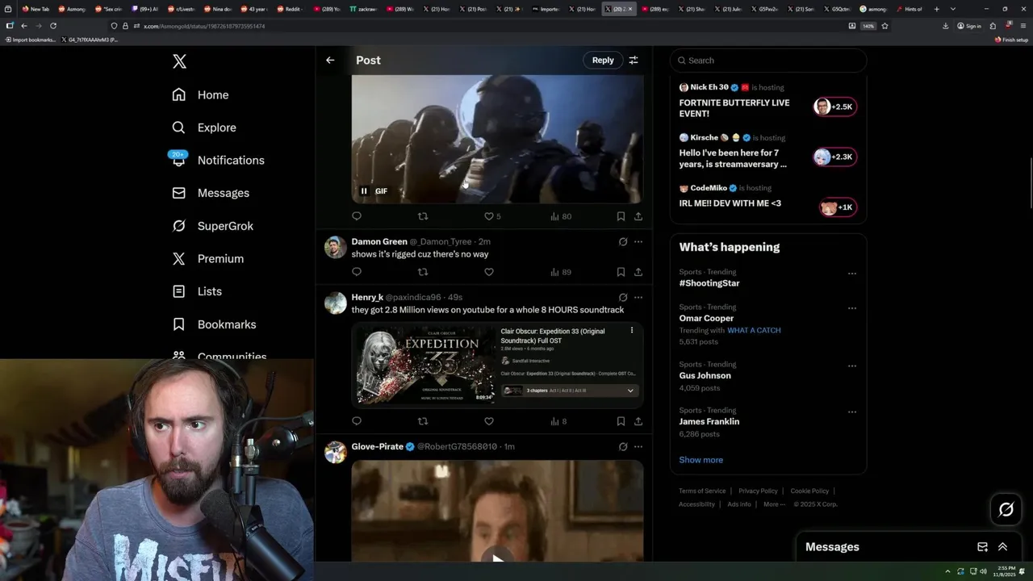Image resolution: width=1033 pixels, height=581 pixels.
Task: Click the X logo in the sidebar
Action: point(179,61)
